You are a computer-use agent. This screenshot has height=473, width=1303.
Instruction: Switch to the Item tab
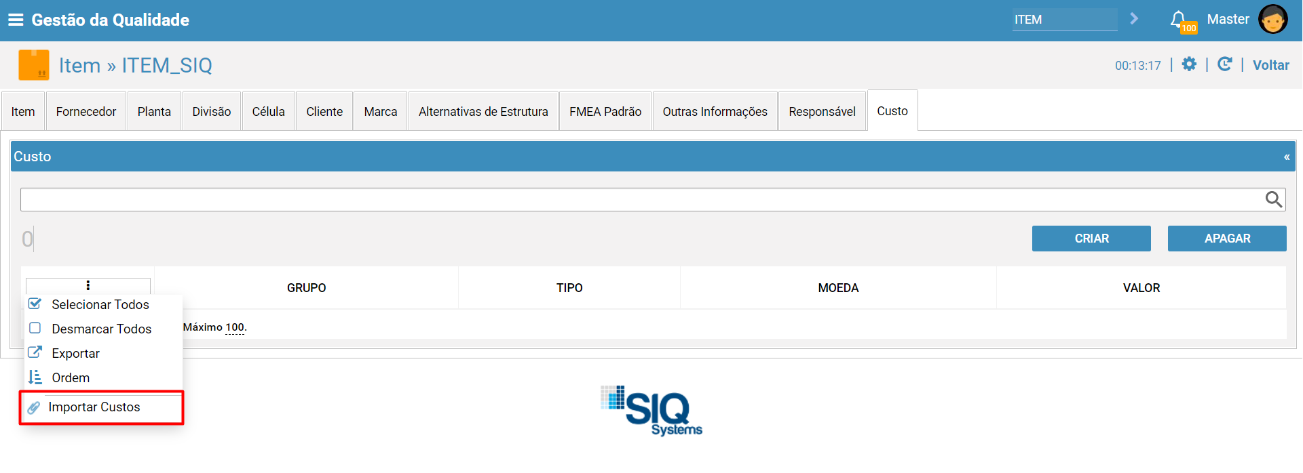(x=23, y=111)
